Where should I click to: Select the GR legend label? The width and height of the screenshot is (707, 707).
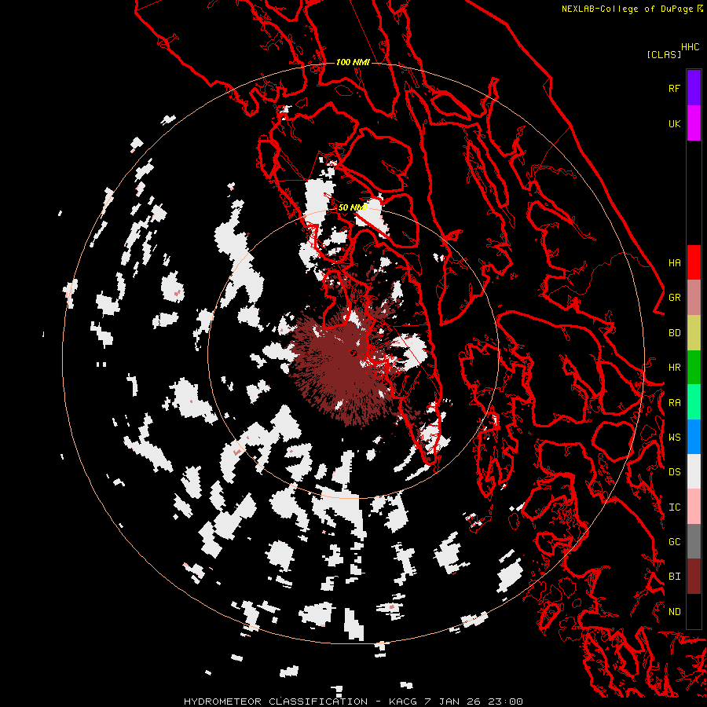point(674,298)
